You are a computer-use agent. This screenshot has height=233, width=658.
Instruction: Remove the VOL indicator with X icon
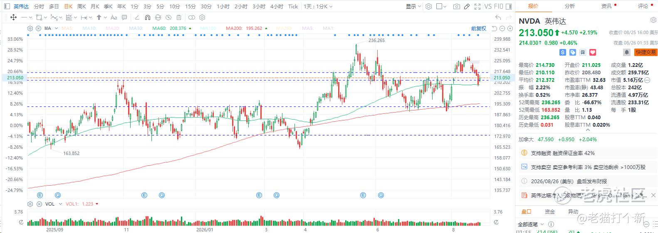pos(39,204)
